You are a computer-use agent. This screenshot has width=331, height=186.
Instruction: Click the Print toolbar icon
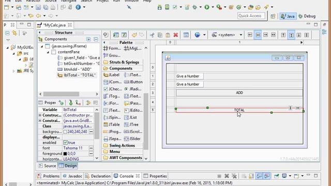point(53,7)
